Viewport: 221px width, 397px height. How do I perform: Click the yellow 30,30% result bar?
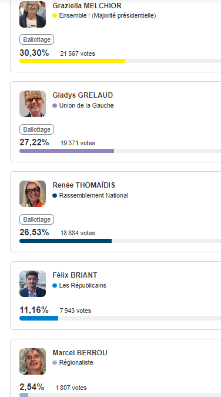point(72,61)
